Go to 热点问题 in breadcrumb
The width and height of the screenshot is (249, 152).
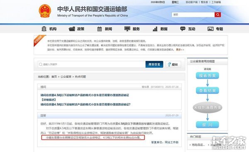pyautogui.click(x=81, y=77)
